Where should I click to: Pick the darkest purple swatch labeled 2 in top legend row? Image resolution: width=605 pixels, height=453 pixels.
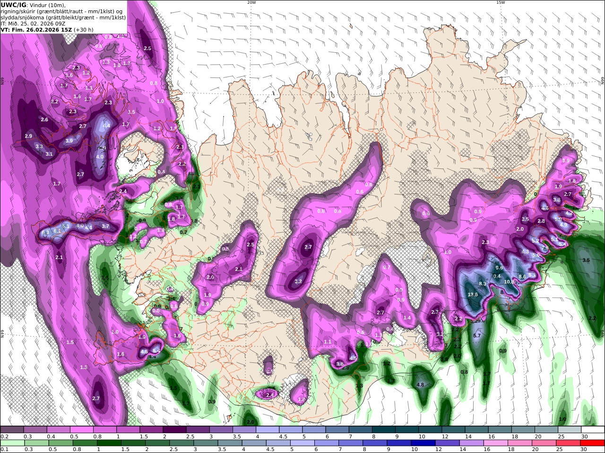pos(174,430)
